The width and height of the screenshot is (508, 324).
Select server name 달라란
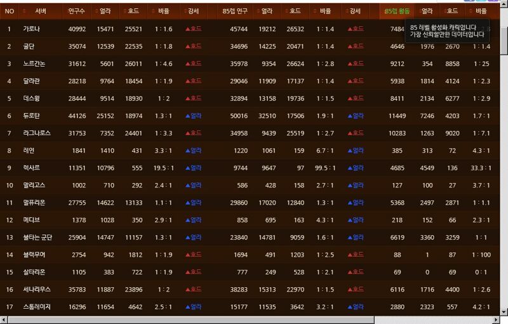click(x=31, y=81)
